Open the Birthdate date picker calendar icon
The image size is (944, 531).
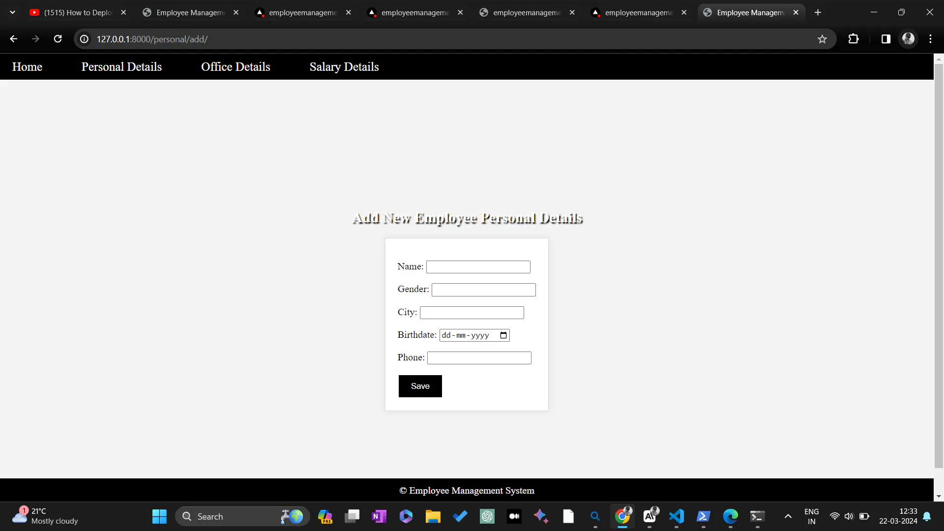[502, 335]
